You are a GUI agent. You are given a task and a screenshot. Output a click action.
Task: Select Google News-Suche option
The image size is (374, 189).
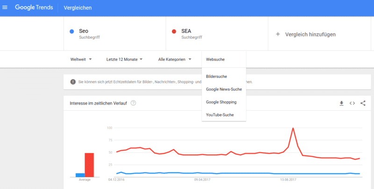click(224, 89)
